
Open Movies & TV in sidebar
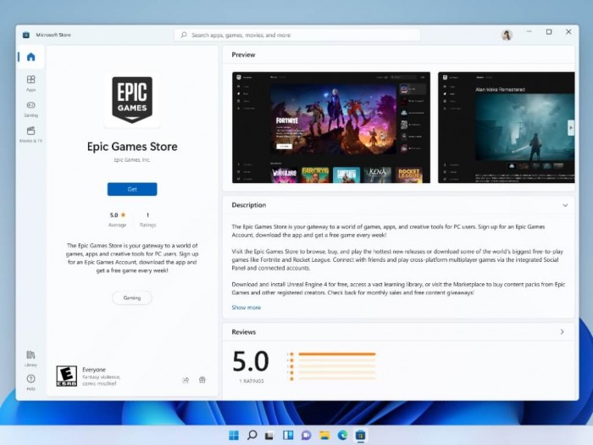(x=30, y=134)
